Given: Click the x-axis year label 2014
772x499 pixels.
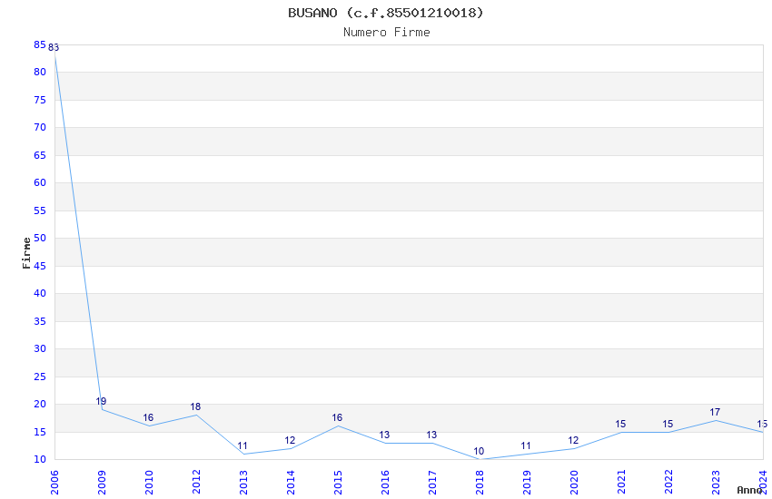Looking at the screenshot, I should (291, 482).
